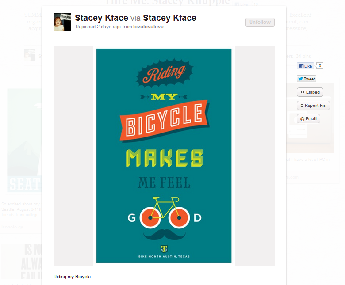Viewport: 345px width, 285px height.
Task: Report this pin with Report Pin
Action: (313, 106)
